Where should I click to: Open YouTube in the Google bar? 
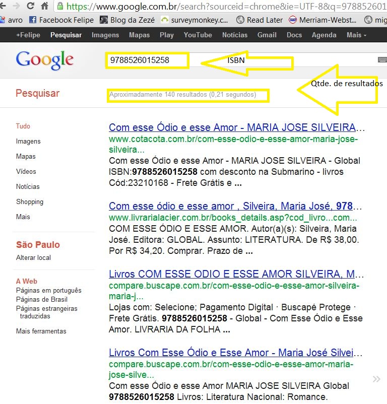tap(198, 35)
